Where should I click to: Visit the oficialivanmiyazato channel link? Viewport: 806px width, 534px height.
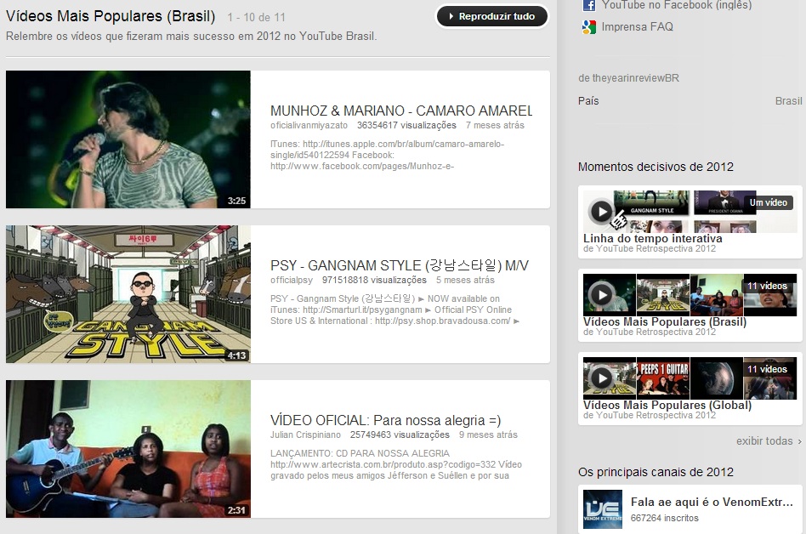click(309, 125)
